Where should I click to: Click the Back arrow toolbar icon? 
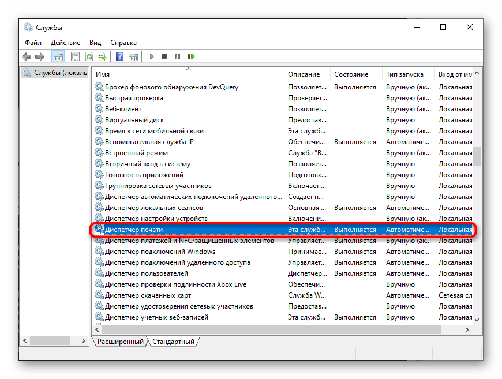pyautogui.click(x=27, y=57)
